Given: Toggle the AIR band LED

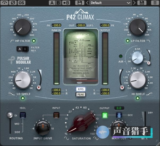Looking at the screenshot, I should pyautogui.click(x=121, y=56).
